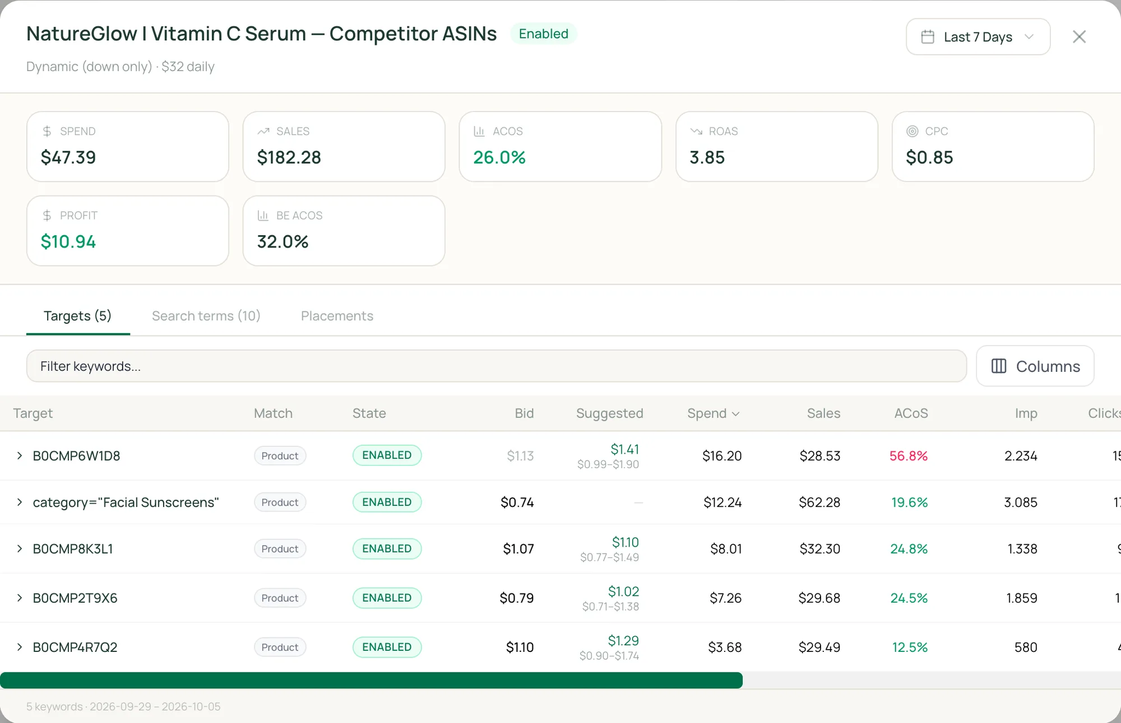Screen dimensions: 1121x723
Task: Expand the B0CMP2T9X6 target row
Action: [20, 598]
